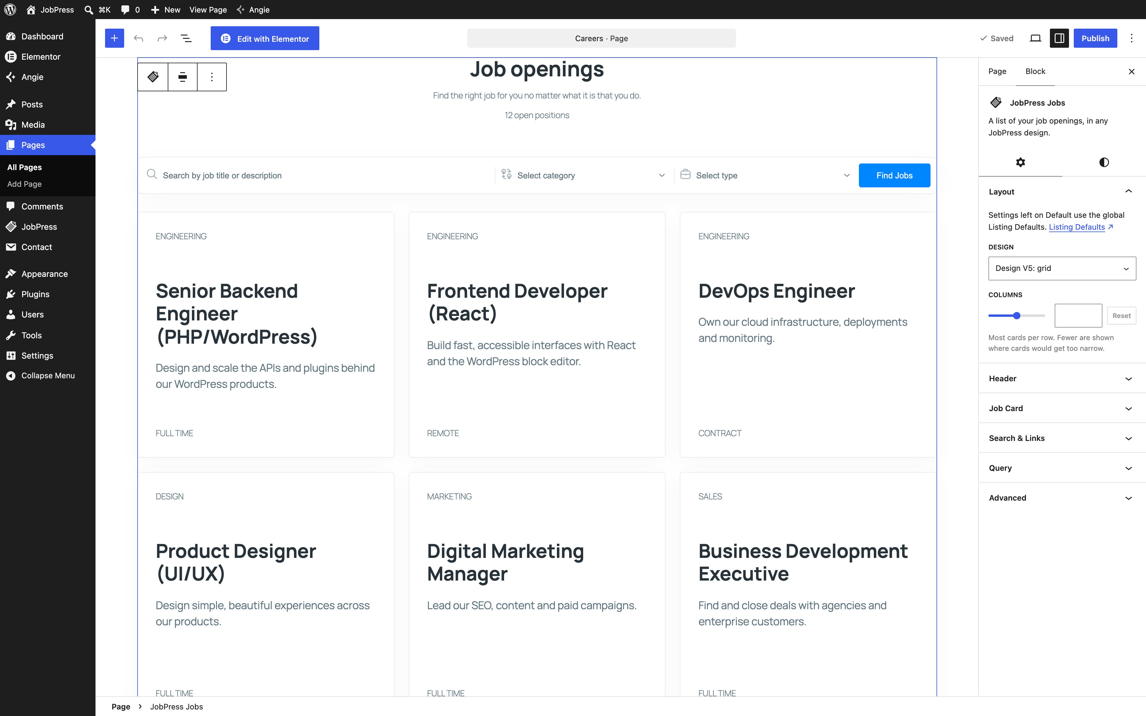Click the Find Jobs button
Screen dimensions: 1146x716
pos(894,175)
